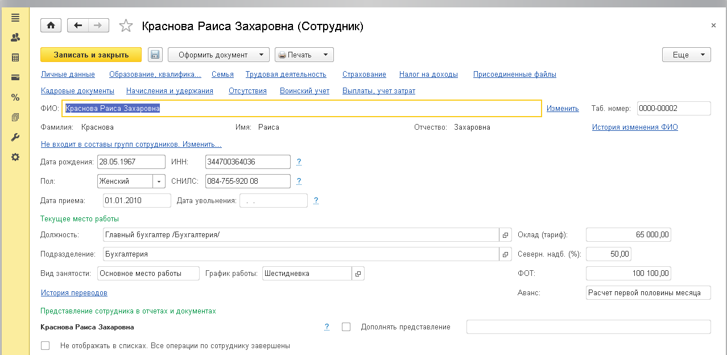This screenshot has height=355, width=727.
Task: Open the История переводов link
Action: point(74,293)
